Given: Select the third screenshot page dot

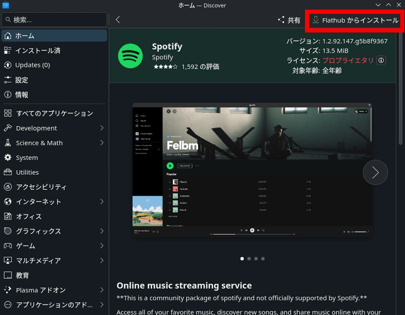Looking at the screenshot, I should [256, 258].
